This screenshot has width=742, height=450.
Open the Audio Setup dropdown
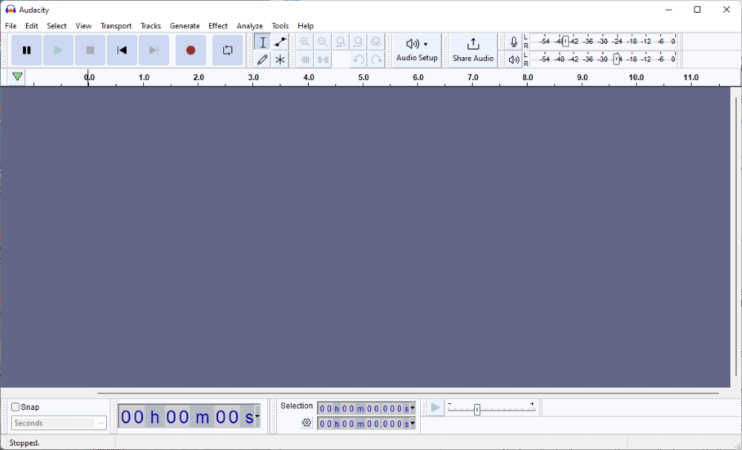pyautogui.click(x=417, y=50)
